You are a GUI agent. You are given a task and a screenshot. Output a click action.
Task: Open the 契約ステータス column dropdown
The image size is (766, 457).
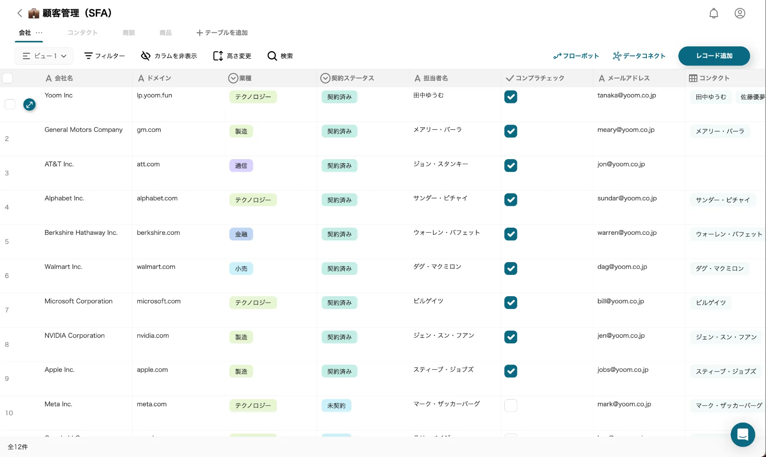325,78
